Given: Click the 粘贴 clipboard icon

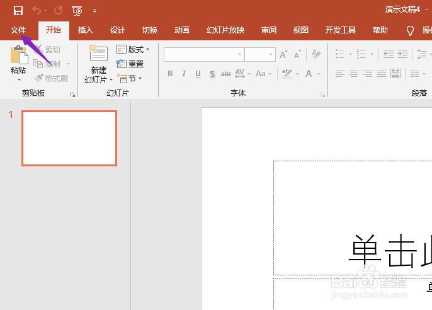Looking at the screenshot, I should tap(19, 55).
